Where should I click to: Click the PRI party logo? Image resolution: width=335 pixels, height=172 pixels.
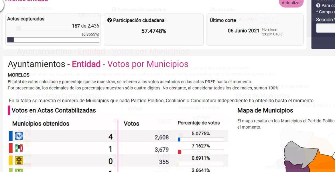click(19, 148)
